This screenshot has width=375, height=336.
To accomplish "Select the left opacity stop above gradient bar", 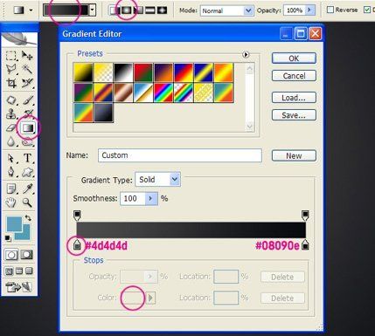I will (x=77, y=216).
